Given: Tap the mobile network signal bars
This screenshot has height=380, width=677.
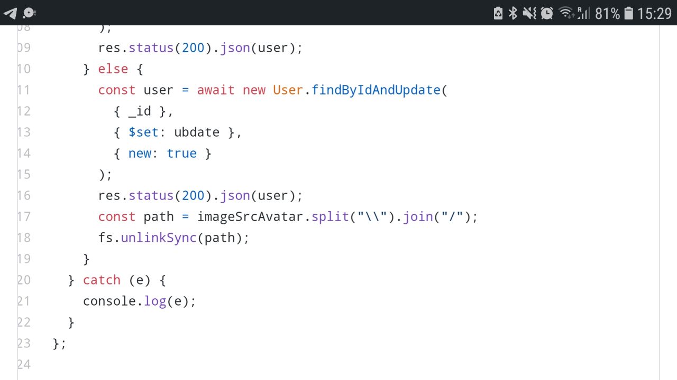Looking at the screenshot, I should (583, 13).
